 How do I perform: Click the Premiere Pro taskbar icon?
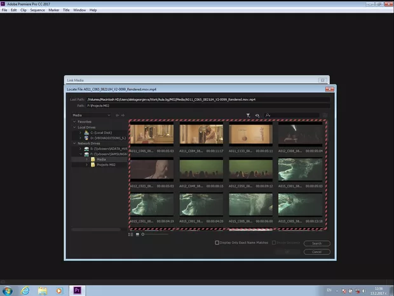77,290
